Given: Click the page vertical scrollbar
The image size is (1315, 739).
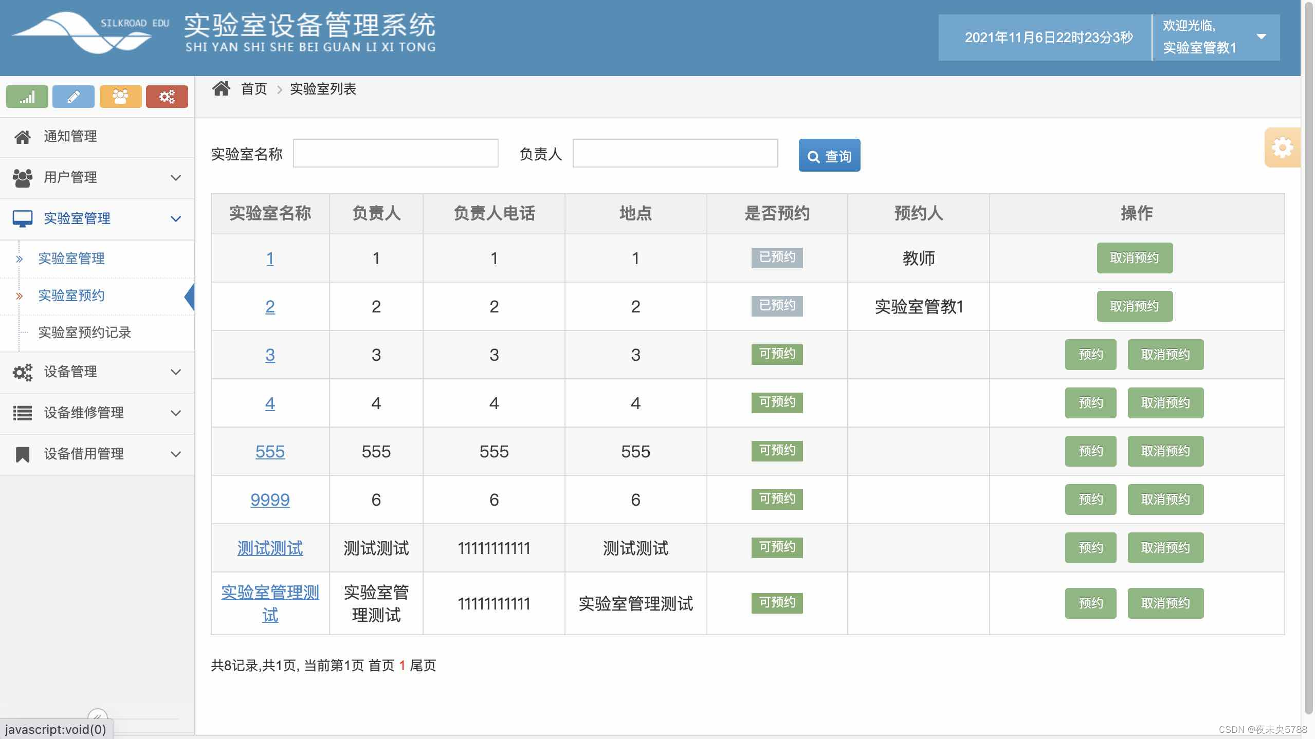Looking at the screenshot, I should coord(1308,360).
